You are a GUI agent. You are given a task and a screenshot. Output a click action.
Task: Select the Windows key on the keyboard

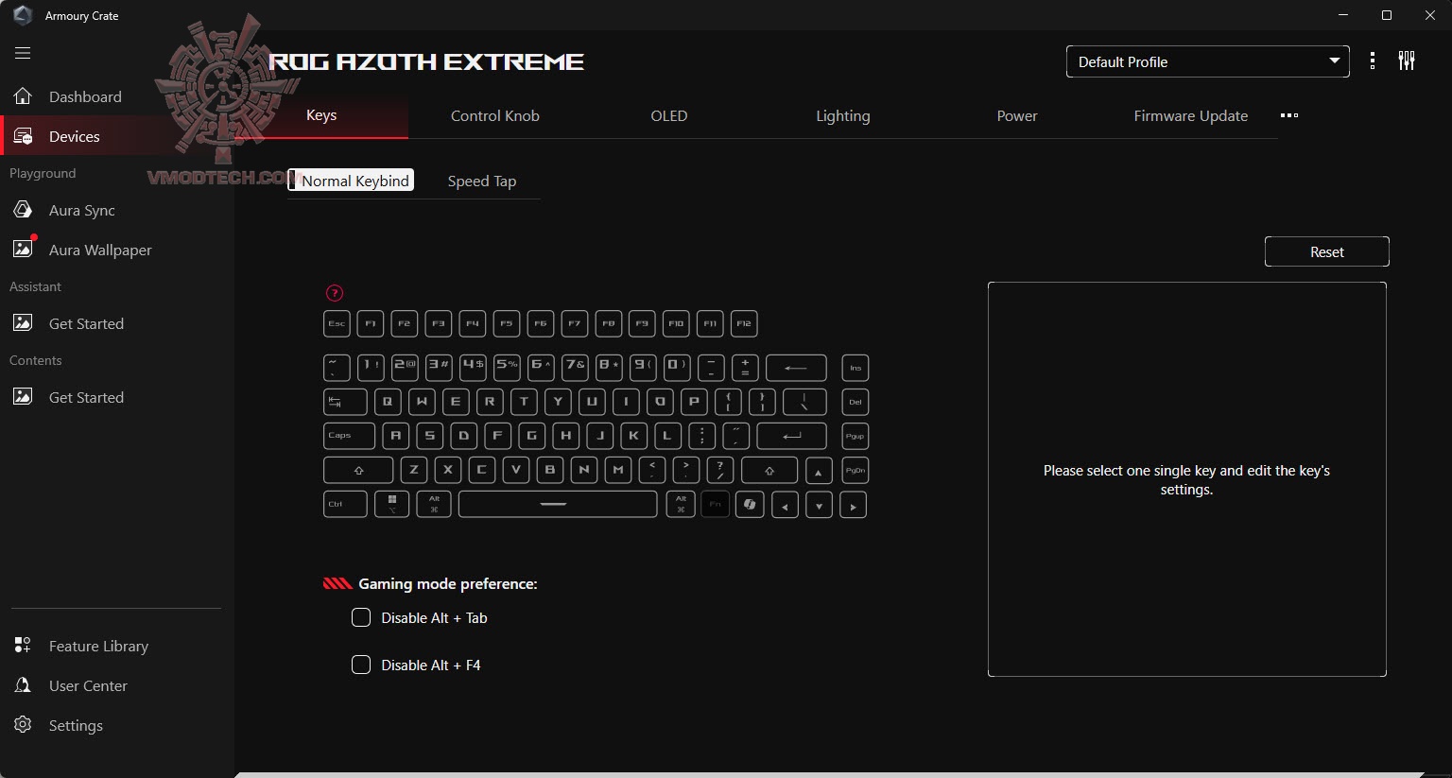[x=392, y=504]
